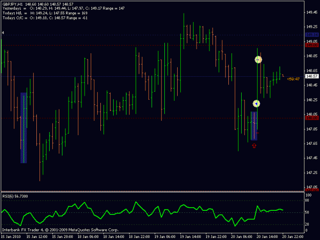Click 148.25 on the price axis
Screen dimensions: 320x240
click(x=312, y=100)
